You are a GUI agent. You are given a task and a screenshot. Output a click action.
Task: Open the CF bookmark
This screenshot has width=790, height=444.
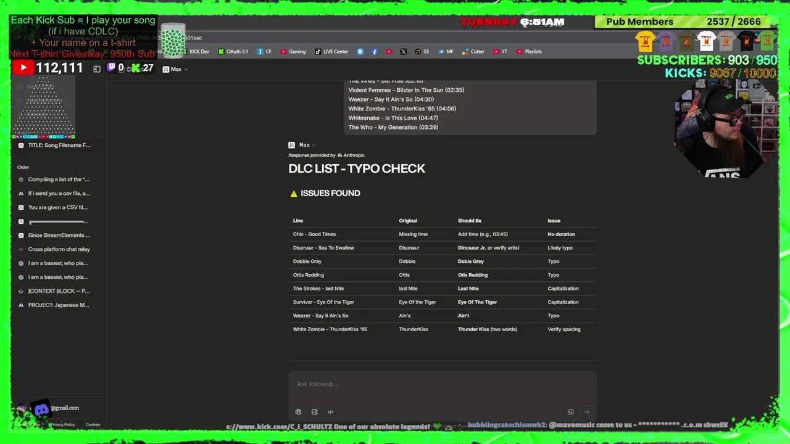pyautogui.click(x=264, y=52)
